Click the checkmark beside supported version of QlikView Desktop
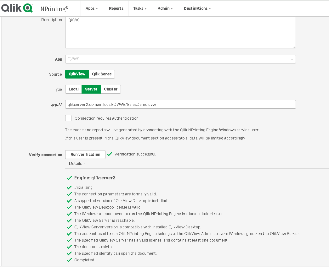 coord(69,201)
